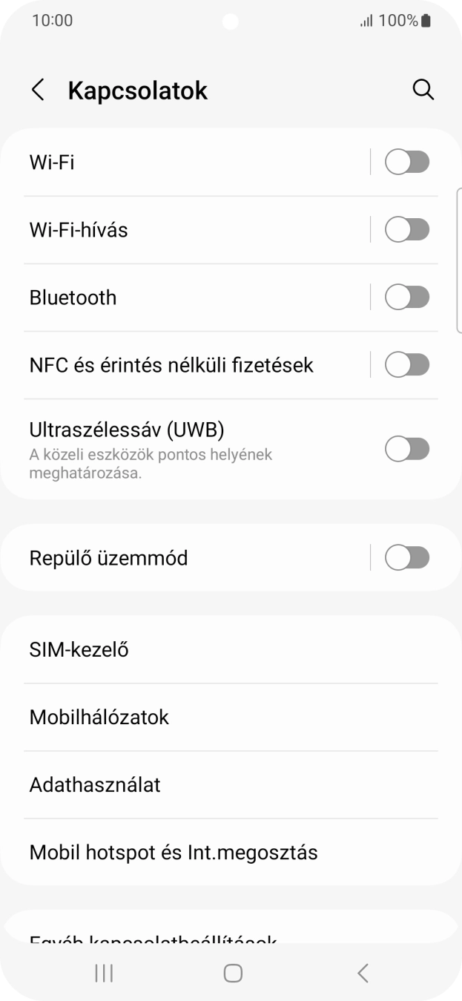Enable the Ultraszélessáv (UWB) switch
462x1001 pixels.
click(406, 448)
